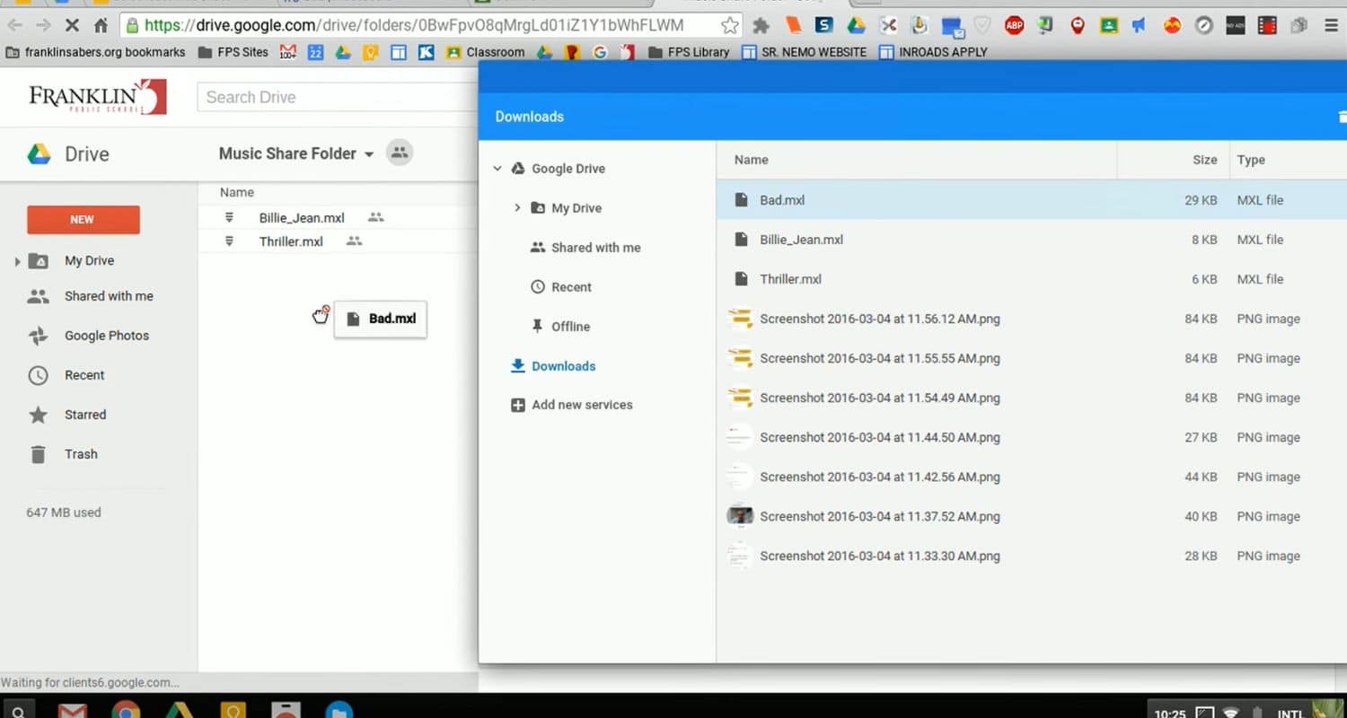Select Screenshot 2016-03-04 at 11.37.52 AM.png
This screenshot has height=718, width=1347.
[1032, 516]
